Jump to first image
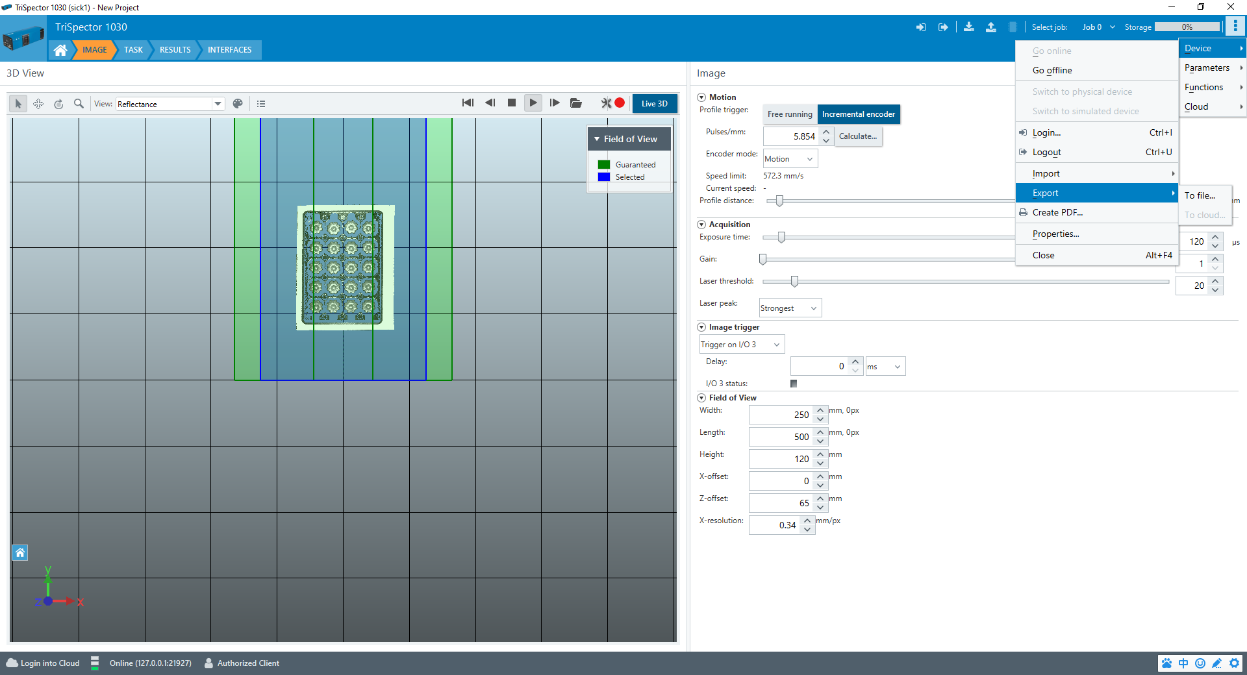The image size is (1247, 675). pyautogui.click(x=468, y=103)
